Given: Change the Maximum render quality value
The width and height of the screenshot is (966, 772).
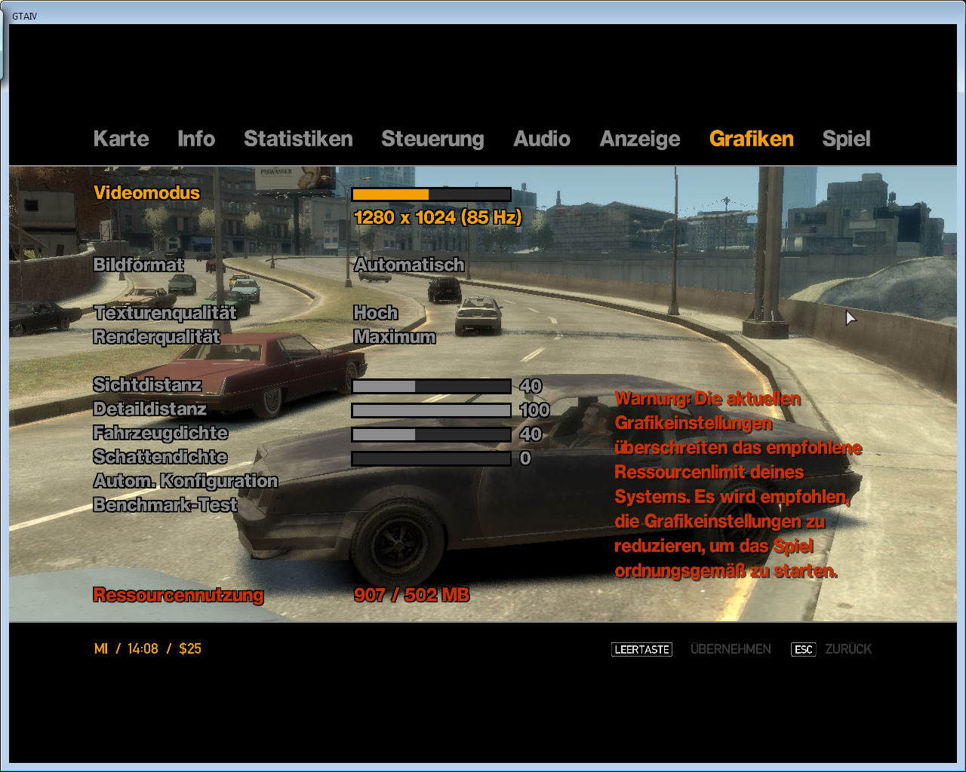Looking at the screenshot, I should pyautogui.click(x=395, y=337).
